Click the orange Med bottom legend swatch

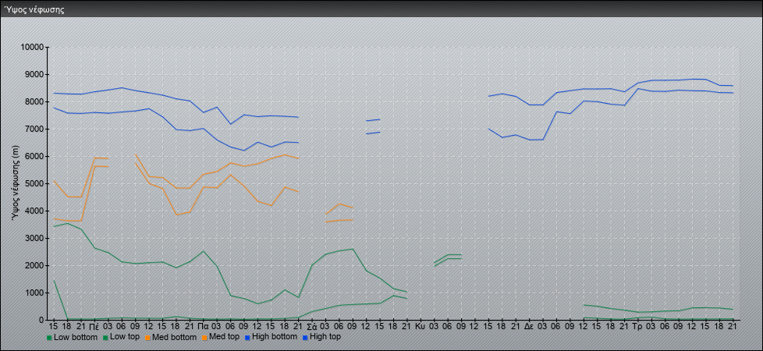click(148, 338)
